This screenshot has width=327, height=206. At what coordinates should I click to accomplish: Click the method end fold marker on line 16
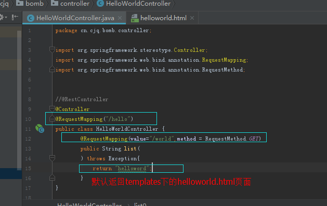(52, 177)
